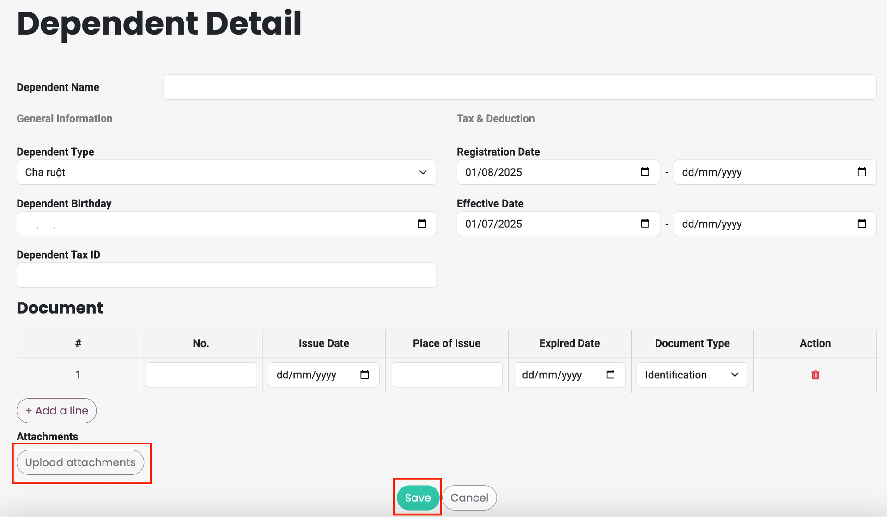
Task: Expand the Document Type Identification dropdown
Action: click(x=692, y=375)
